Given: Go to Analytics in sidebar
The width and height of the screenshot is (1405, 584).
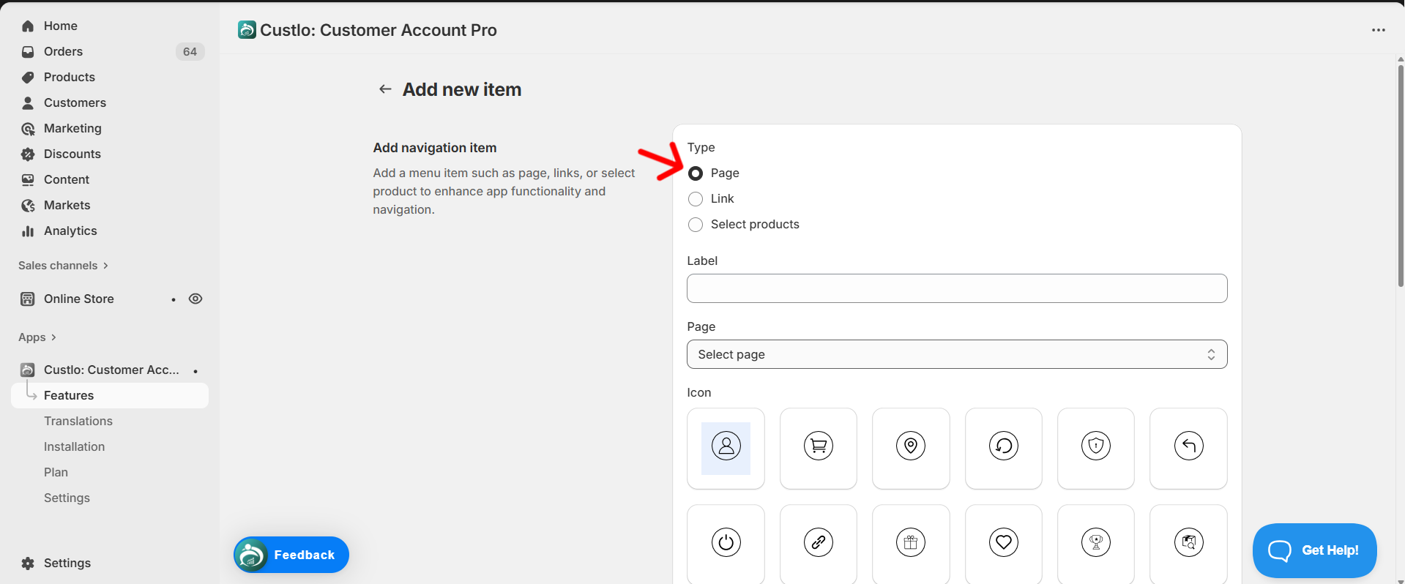Looking at the screenshot, I should click(70, 231).
